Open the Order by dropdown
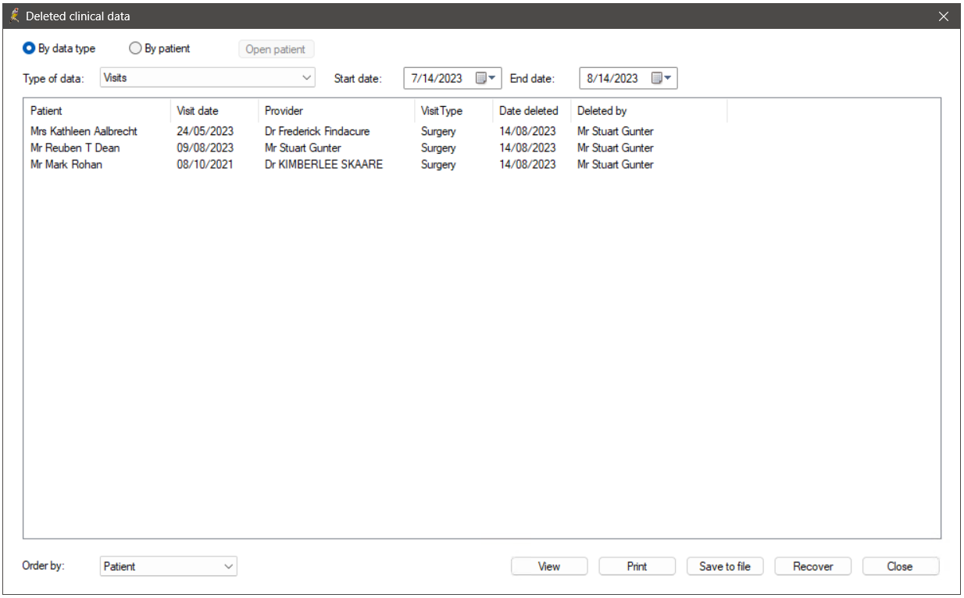 point(169,567)
